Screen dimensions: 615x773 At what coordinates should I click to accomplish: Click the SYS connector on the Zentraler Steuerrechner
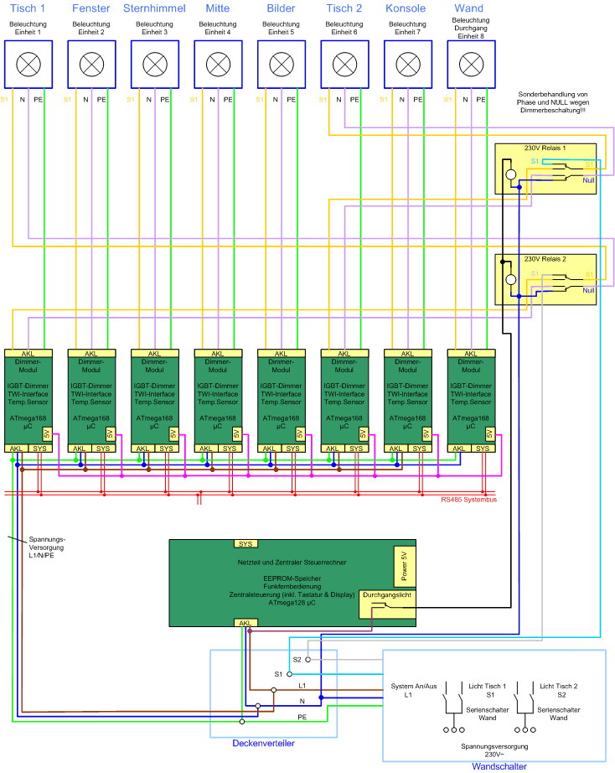[x=245, y=544]
